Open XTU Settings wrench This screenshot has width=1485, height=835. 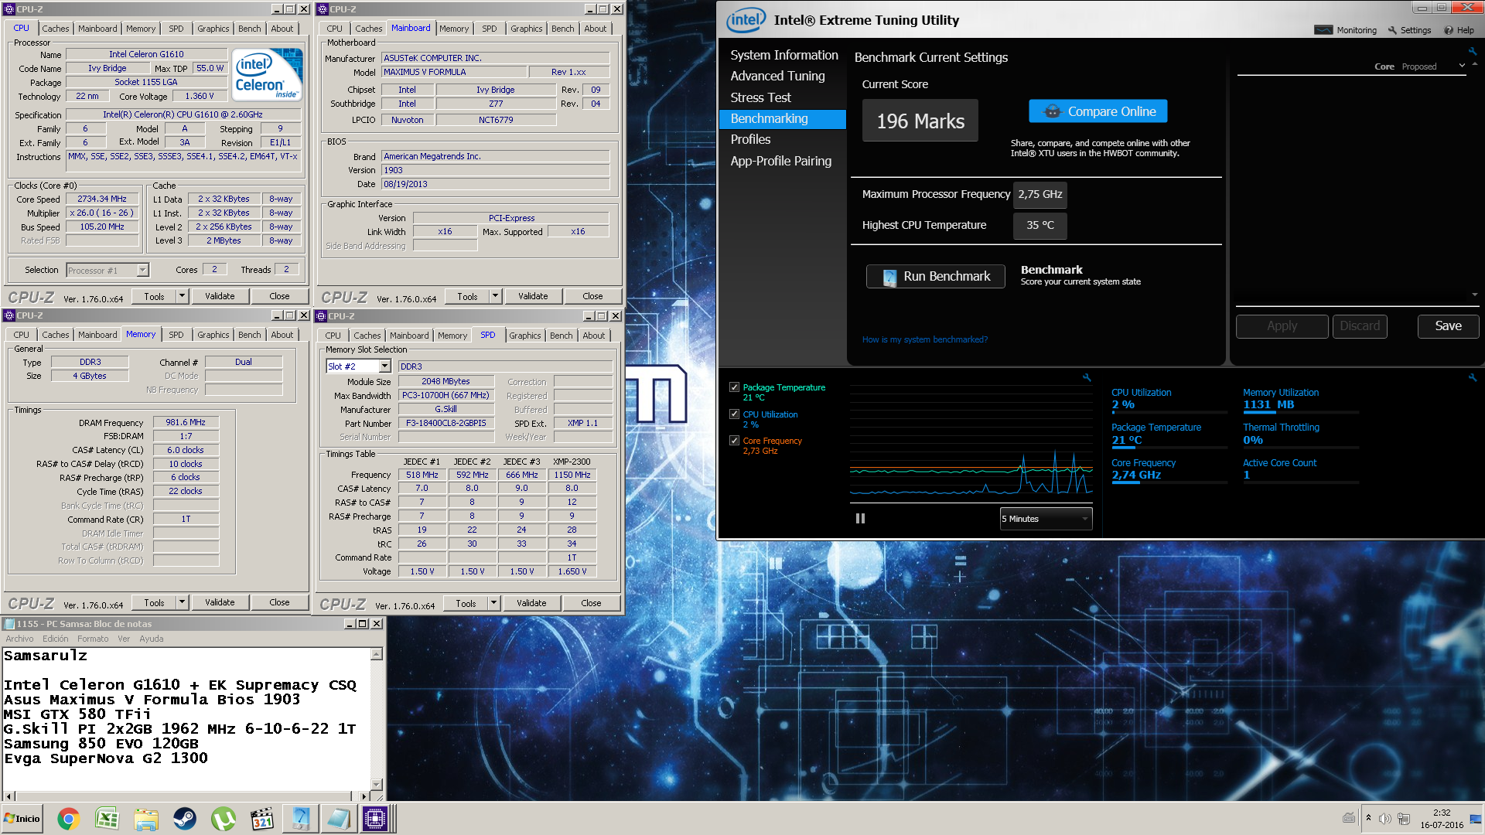(1409, 30)
